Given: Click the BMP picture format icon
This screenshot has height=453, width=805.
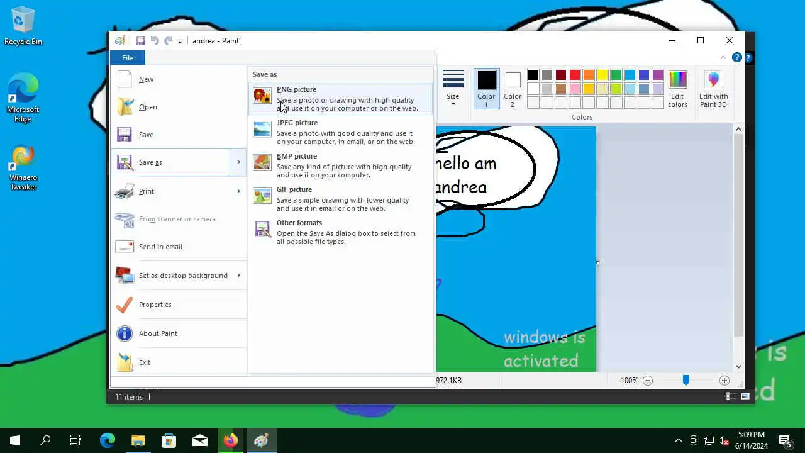Looking at the screenshot, I should pyautogui.click(x=262, y=162).
